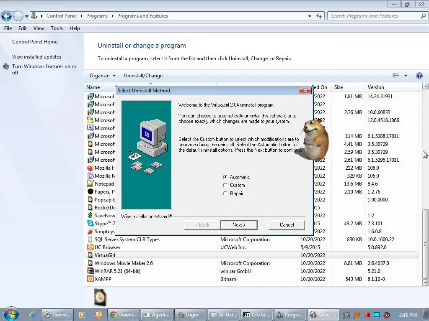This screenshot has height=321, width=429.
Task: Select Windows Movie Maker 2.6 icon
Action: click(90, 263)
